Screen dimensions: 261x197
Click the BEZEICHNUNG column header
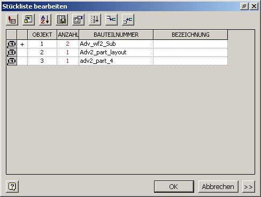coord(190,35)
